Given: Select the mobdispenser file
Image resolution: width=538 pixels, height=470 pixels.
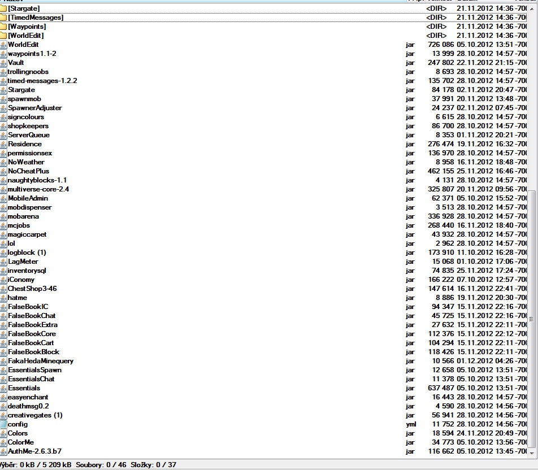Looking at the screenshot, I should tap(29, 207).
